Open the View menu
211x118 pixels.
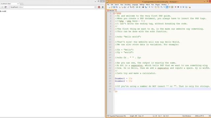coord(122,5)
